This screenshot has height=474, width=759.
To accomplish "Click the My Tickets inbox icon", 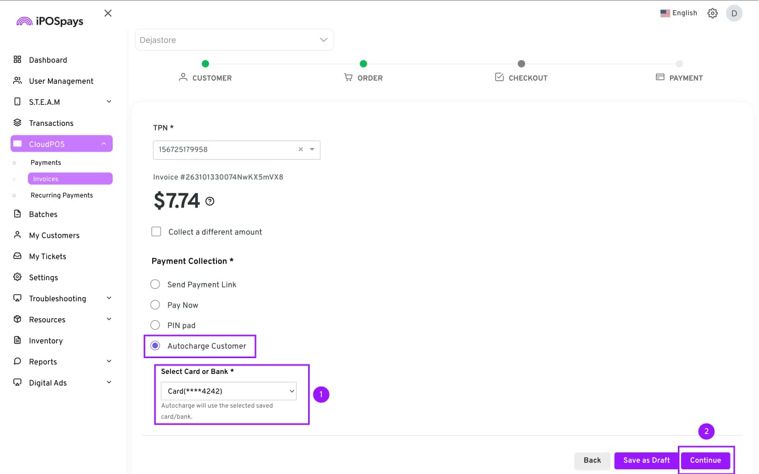I will tap(17, 256).
